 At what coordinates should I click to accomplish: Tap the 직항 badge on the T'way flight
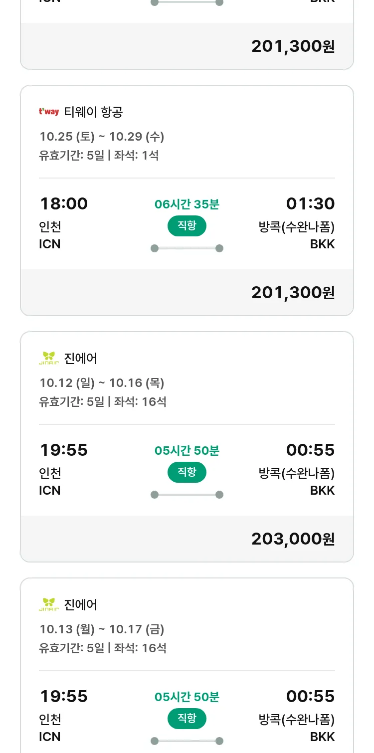pyautogui.click(x=187, y=226)
